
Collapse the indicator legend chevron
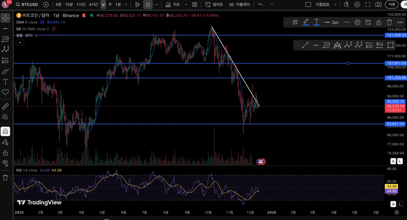coord(20,43)
